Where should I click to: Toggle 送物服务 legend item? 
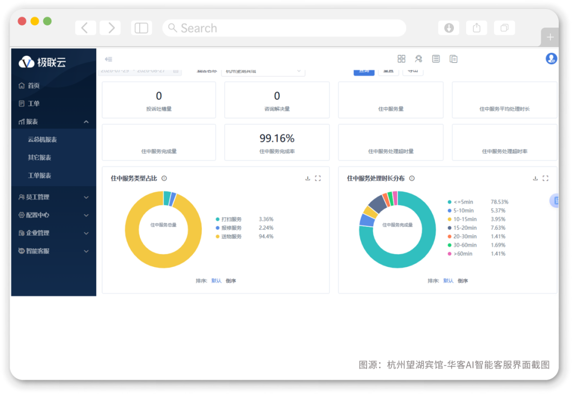[x=229, y=237]
